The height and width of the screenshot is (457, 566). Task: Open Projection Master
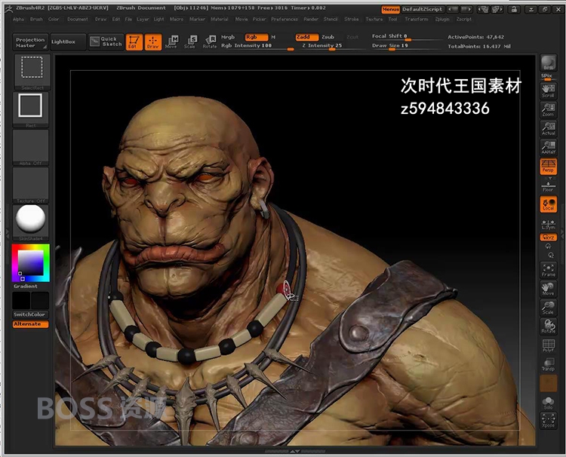30,41
